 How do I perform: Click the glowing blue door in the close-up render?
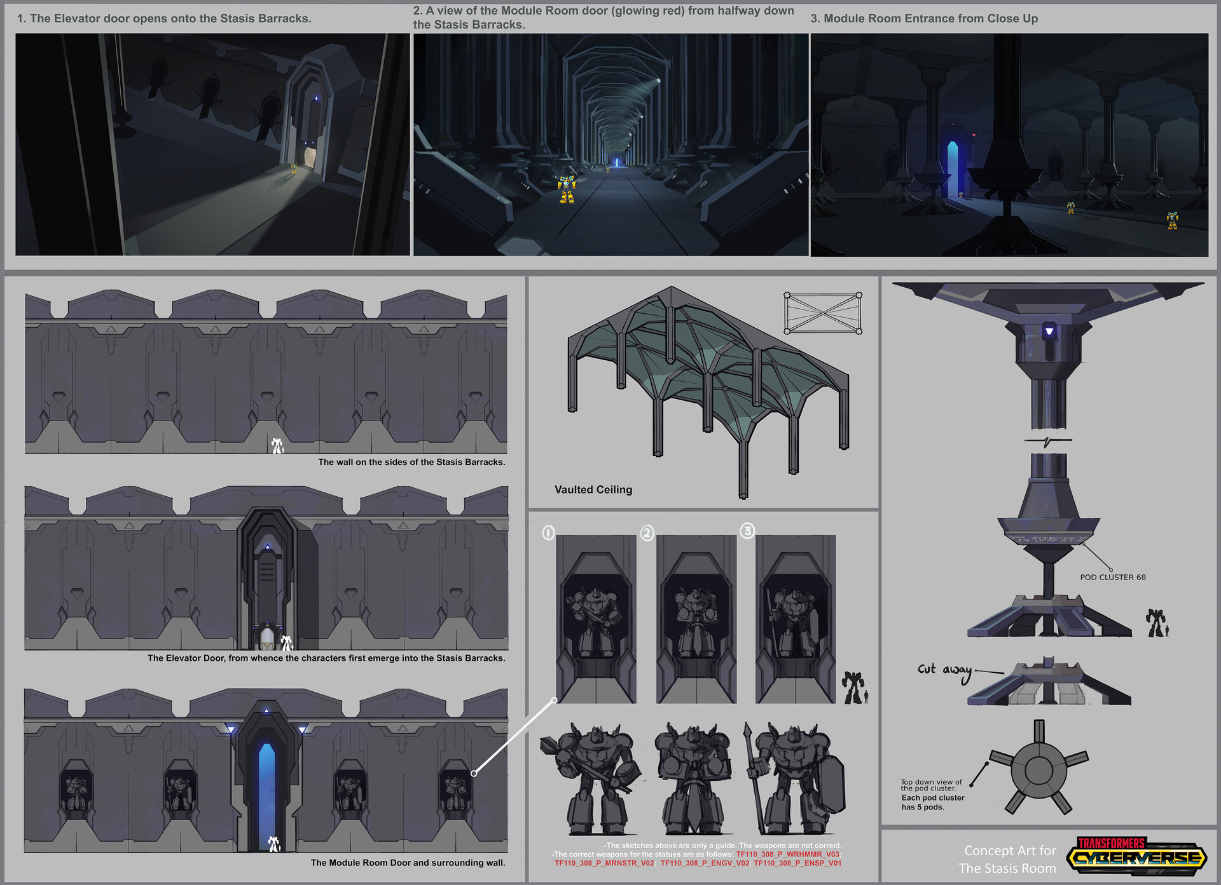point(952,169)
